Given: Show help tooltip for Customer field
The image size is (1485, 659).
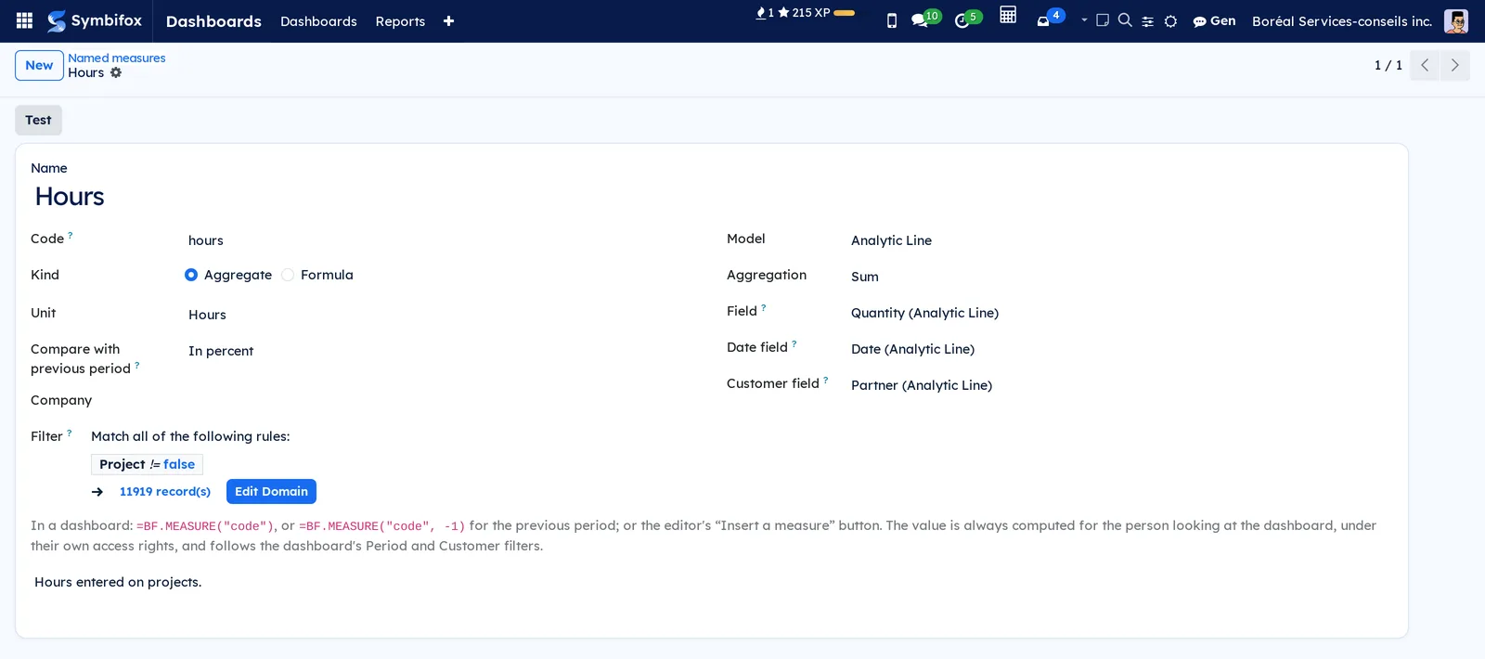Looking at the screenshot, I should (x=826, y=380).
